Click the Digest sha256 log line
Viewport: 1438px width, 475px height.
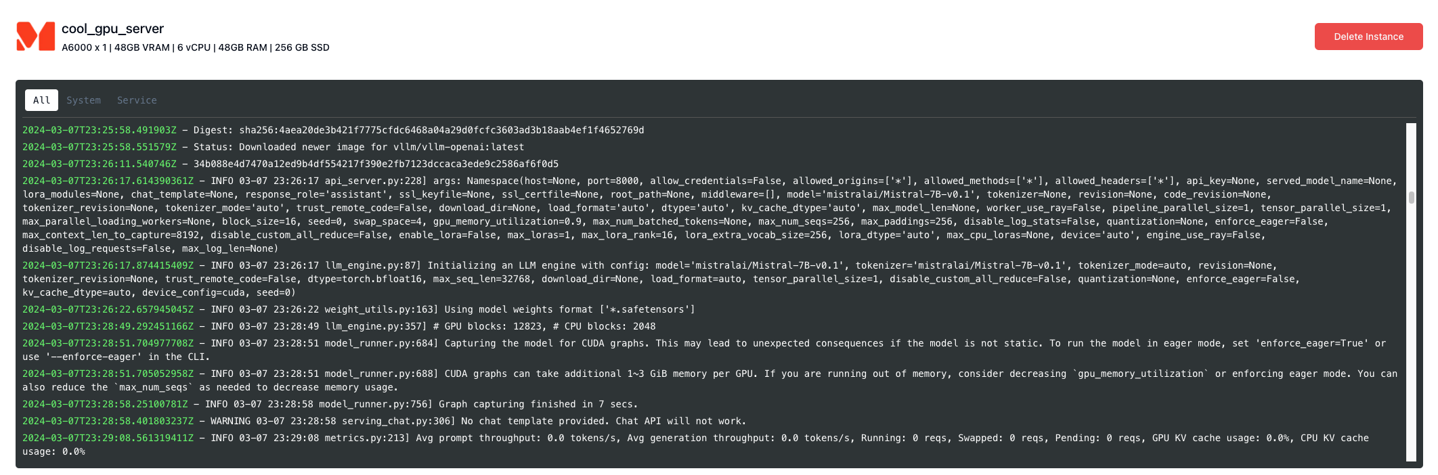[x=333, y=130]
